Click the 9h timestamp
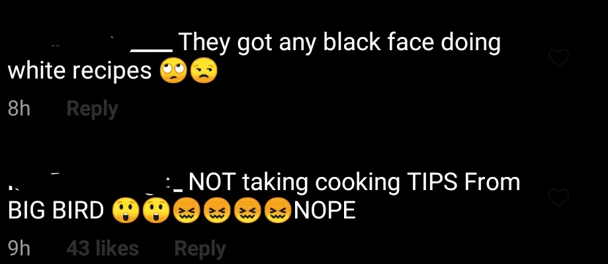The image size is (608, 264). (x=19, y=249)
